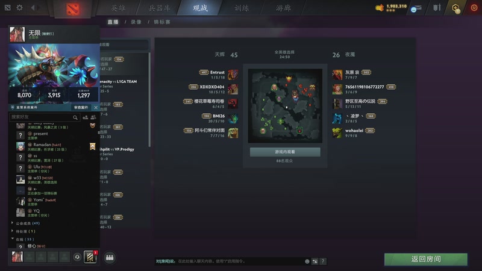
Task: Open the settings gear icon
Action: coord(19,7)
